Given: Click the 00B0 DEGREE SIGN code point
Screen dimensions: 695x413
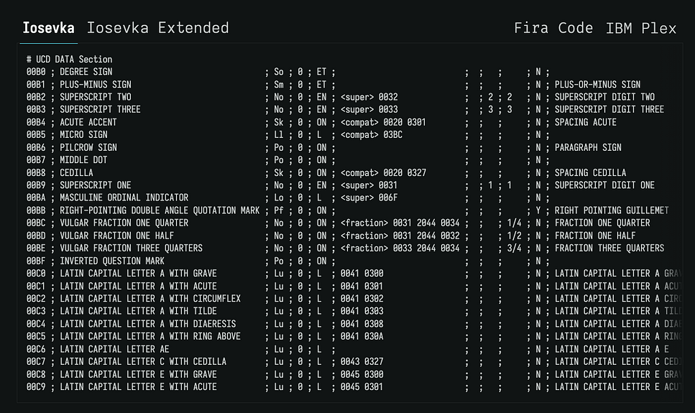Looking at the screenshot, I should click(x=36, y=72).
